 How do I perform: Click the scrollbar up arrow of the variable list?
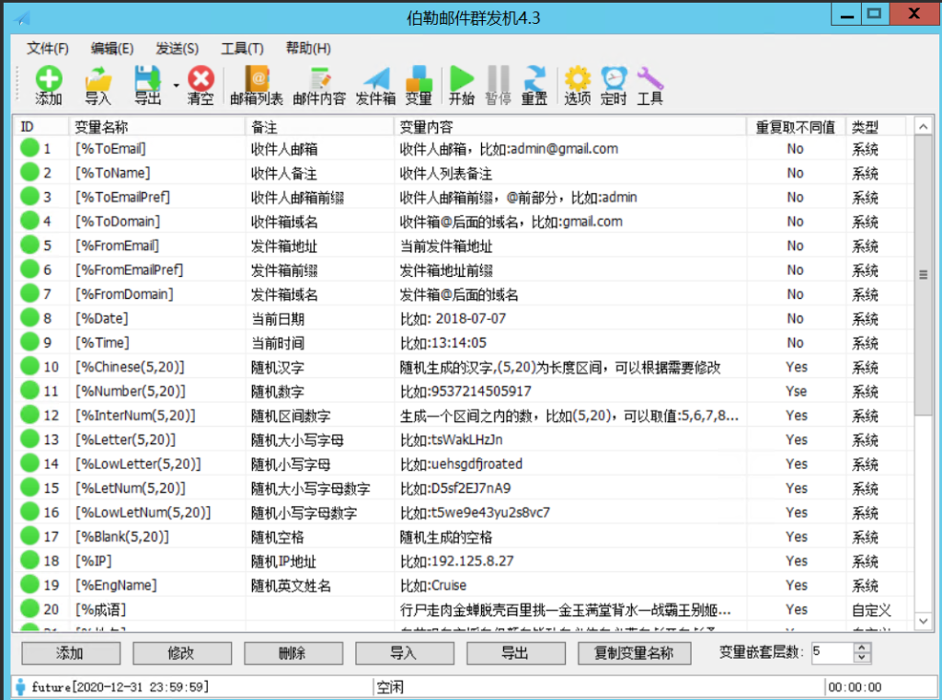[x=923, y=127]
